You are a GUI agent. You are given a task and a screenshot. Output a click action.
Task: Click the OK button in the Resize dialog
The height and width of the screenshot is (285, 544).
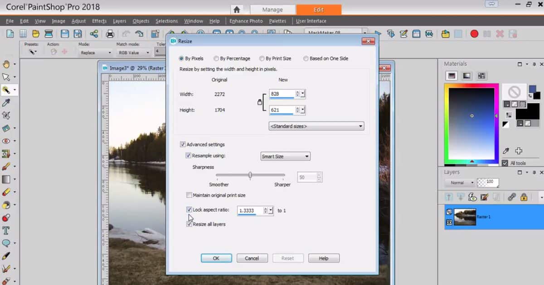(216, 258)
